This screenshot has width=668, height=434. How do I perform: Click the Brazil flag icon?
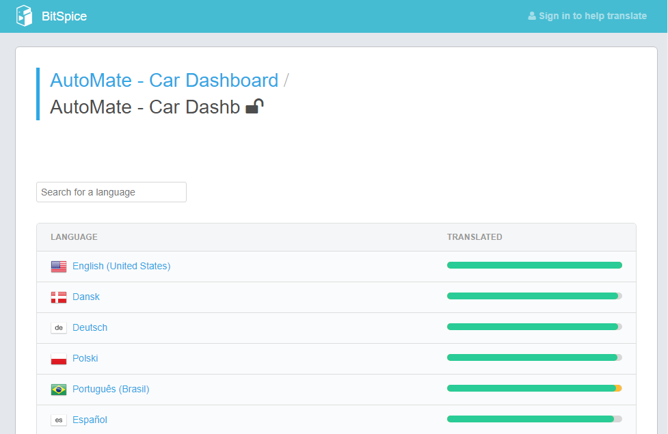click(x=59, y=390)
